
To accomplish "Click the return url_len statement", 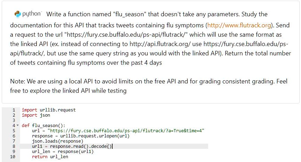I will pos(50,156).
